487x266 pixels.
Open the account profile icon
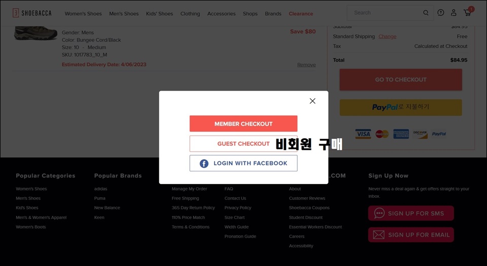[454, 13]
